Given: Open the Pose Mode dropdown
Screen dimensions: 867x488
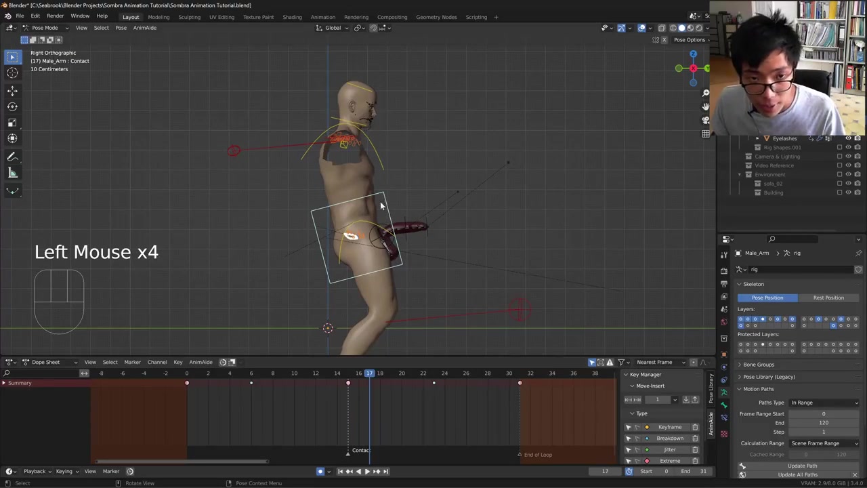Looking at the screenshot, I should coord(45,28).
